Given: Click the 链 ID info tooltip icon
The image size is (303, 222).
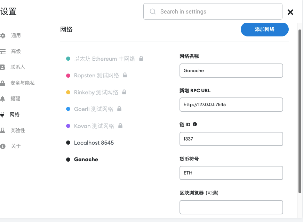Looking at the screenshot, I should 195,124.
